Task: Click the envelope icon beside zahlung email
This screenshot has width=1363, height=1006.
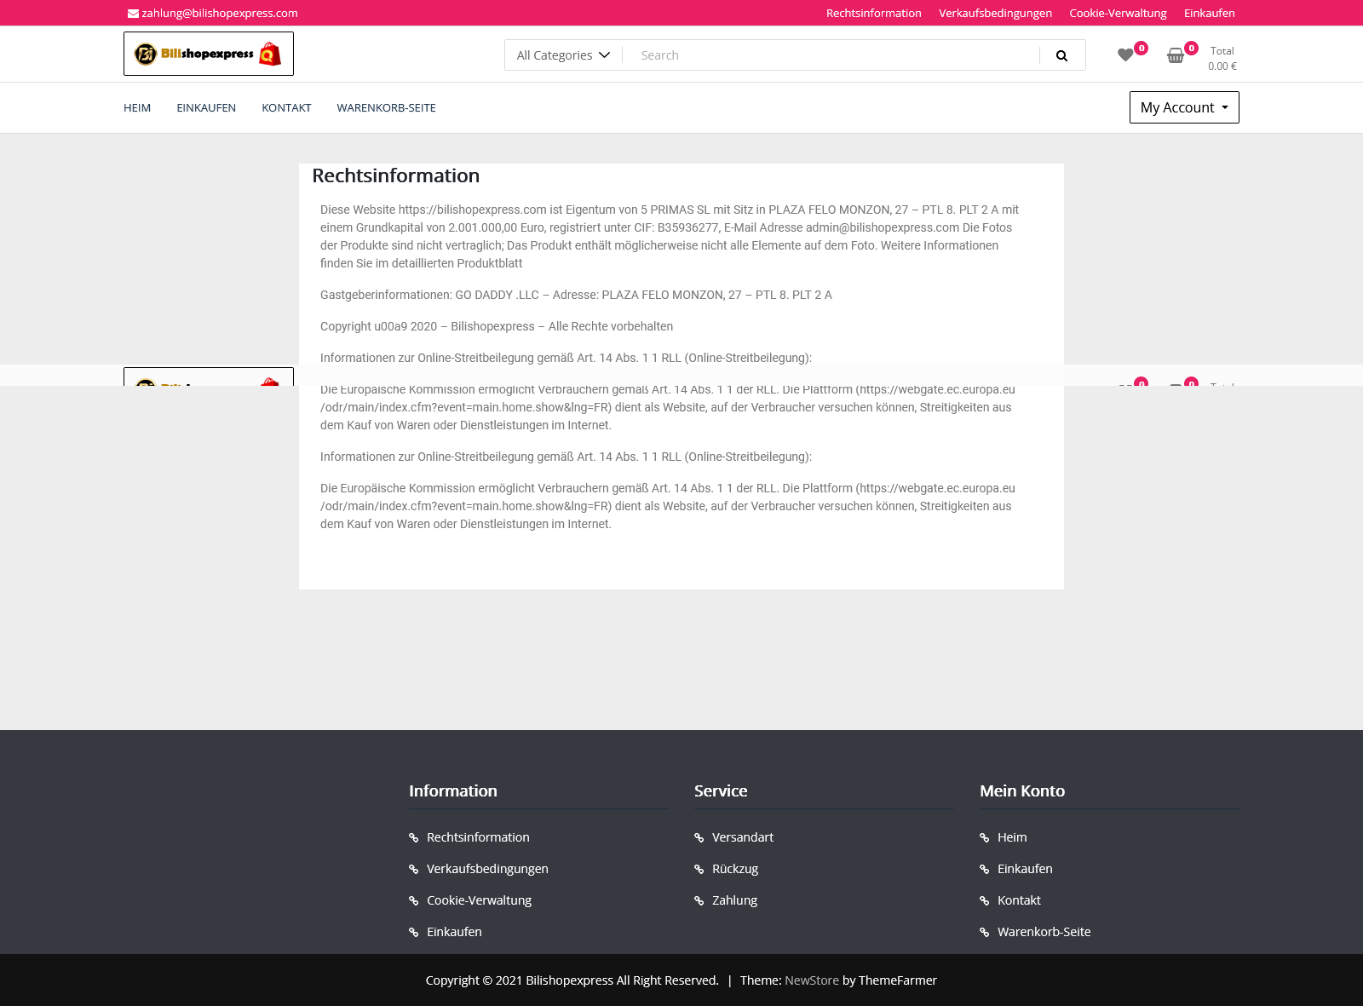Action: 133,14
